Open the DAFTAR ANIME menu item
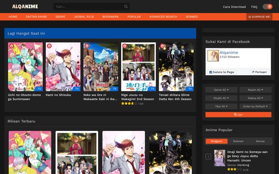This screenshot has height=174, width=279. pos(37,17)
